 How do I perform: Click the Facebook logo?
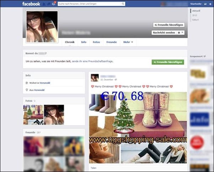[31, 4]
